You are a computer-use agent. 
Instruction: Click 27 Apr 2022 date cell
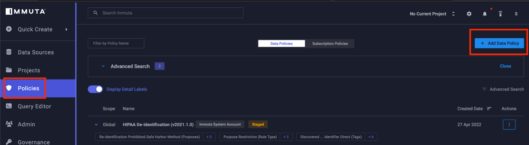click(469, 124)
